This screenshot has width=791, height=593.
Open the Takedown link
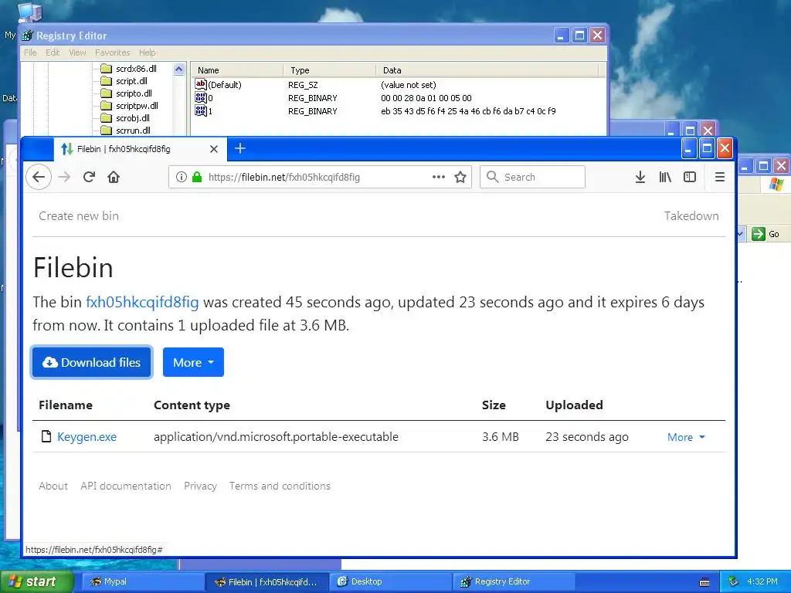691,216
